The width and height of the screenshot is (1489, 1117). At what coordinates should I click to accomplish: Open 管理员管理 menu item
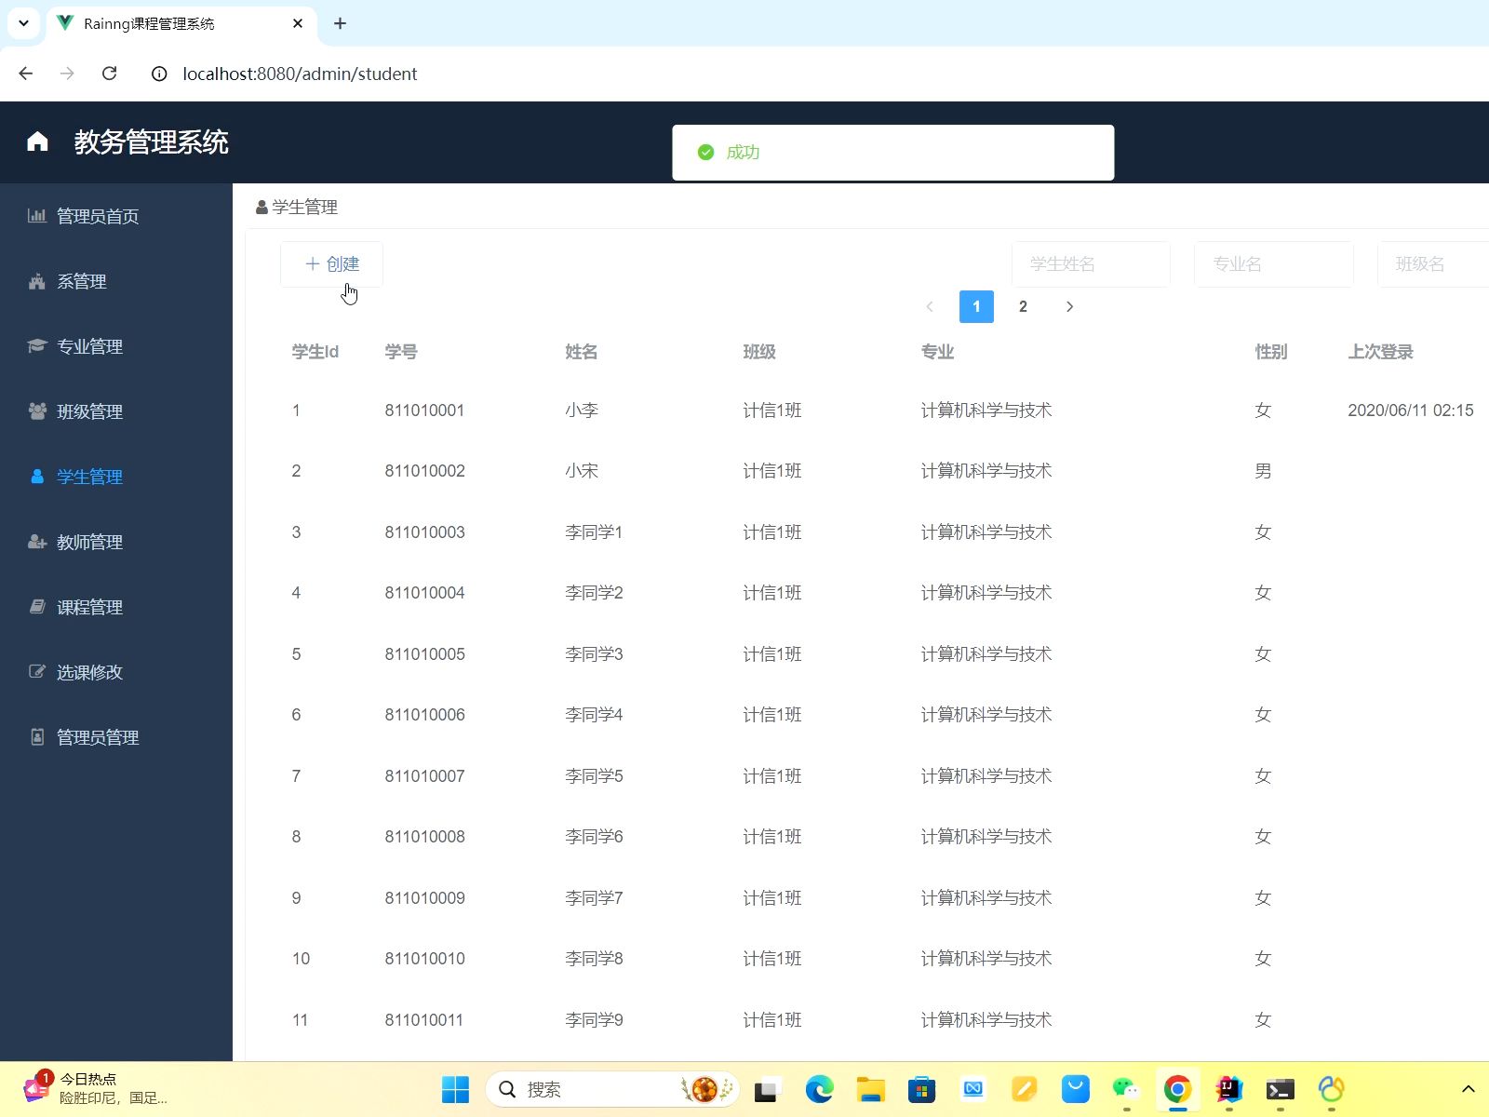point(116,737)
